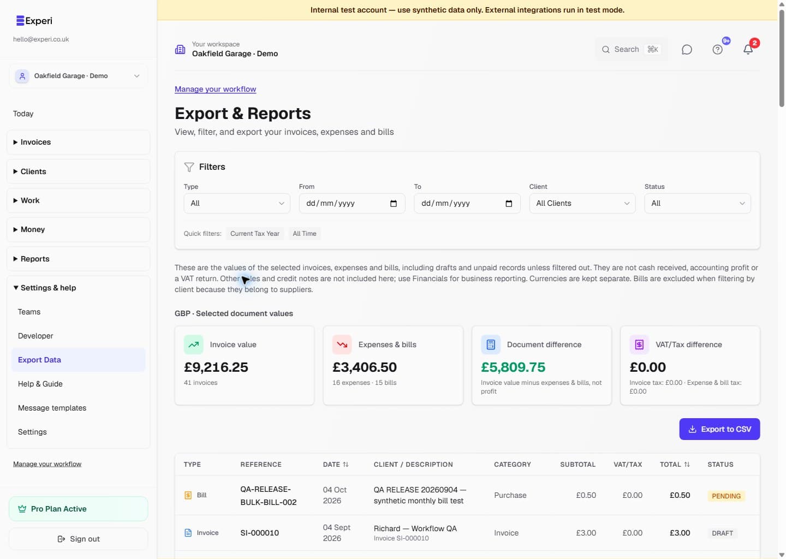Click the Bill row type icon

point(188,495)
